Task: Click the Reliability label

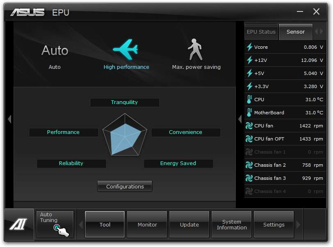Action: [71, 163]
